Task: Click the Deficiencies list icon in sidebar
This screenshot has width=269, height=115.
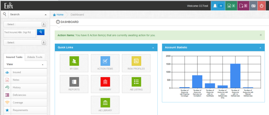Action: [7, 95]
